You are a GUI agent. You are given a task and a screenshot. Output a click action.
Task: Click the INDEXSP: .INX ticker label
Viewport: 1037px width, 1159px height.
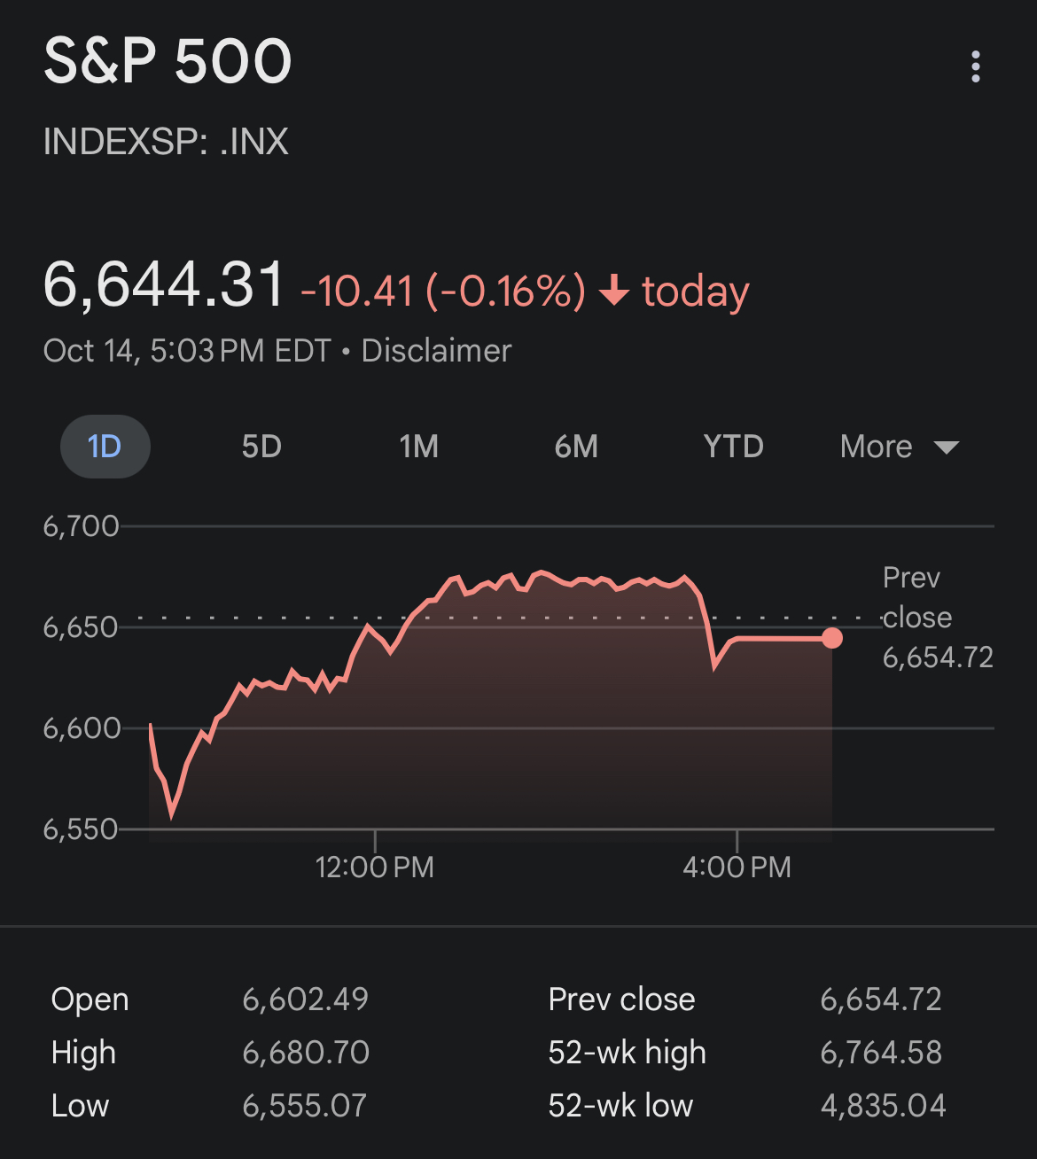(166, 142)
